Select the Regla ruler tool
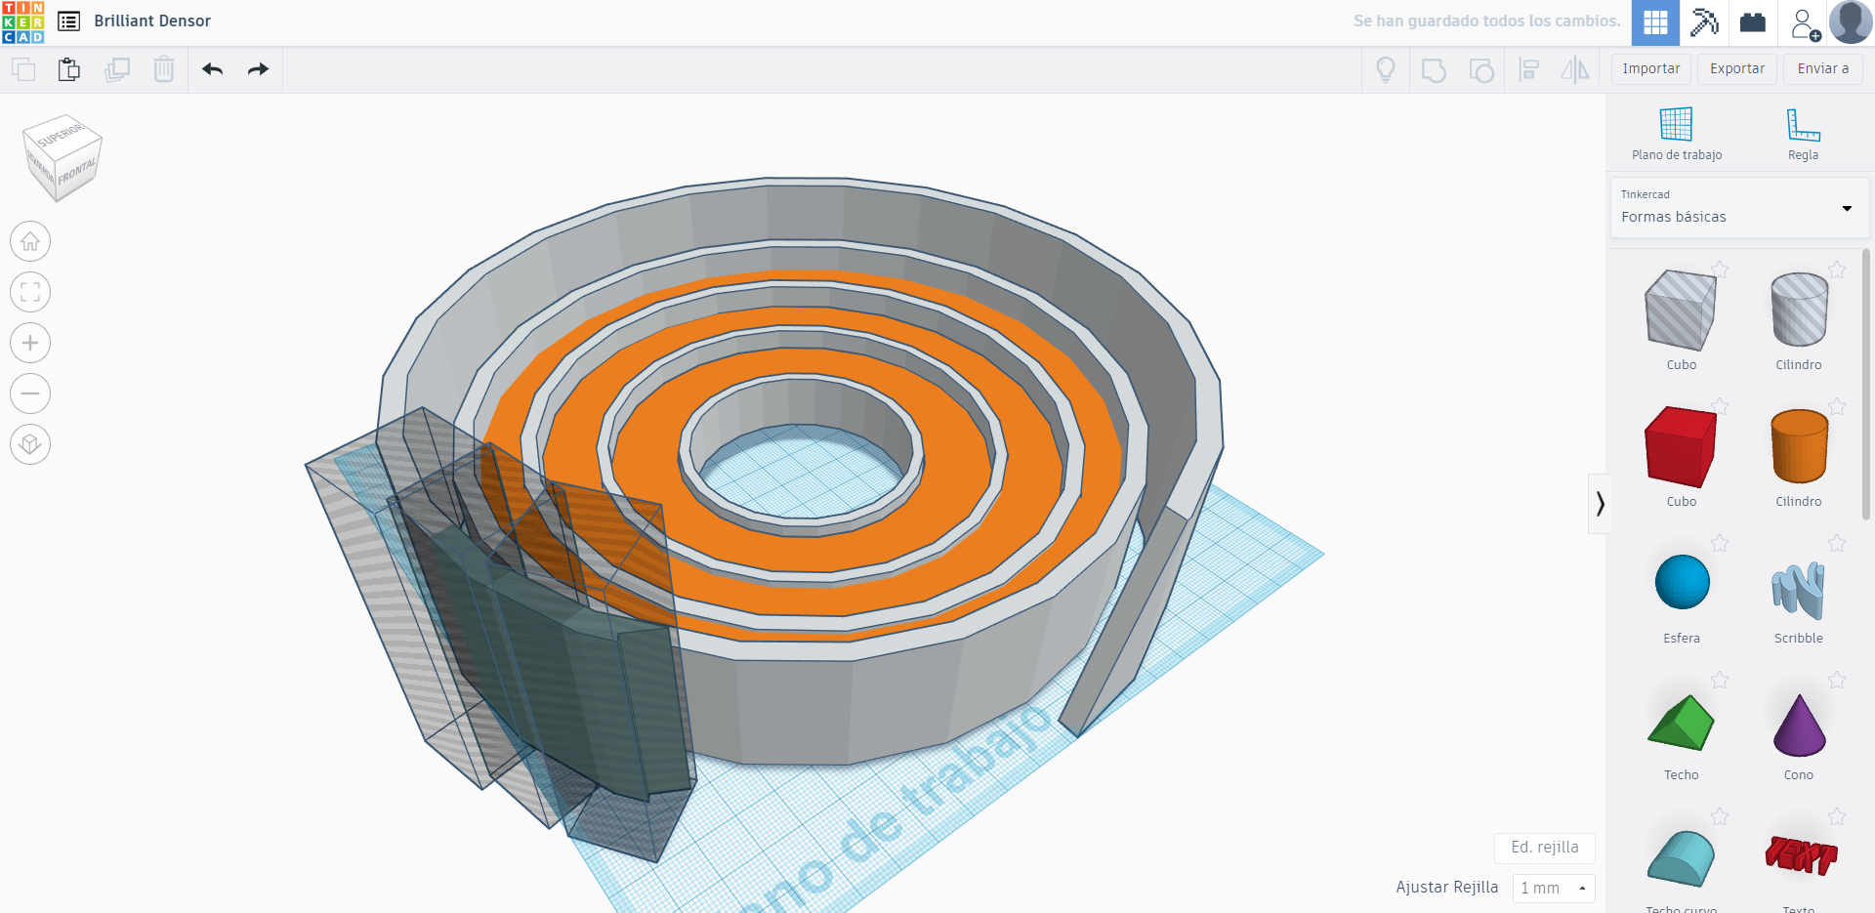Screen dimensions: 1875x913 1803,135
